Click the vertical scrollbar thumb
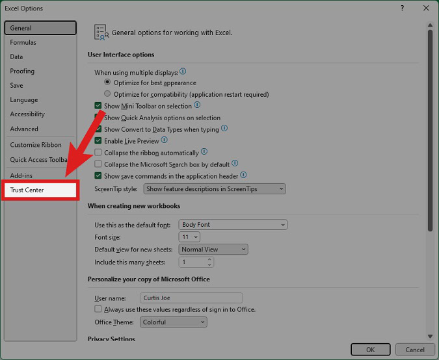Image resolution: width=439 pixels, height=360 pixels. tap(430, 130)
